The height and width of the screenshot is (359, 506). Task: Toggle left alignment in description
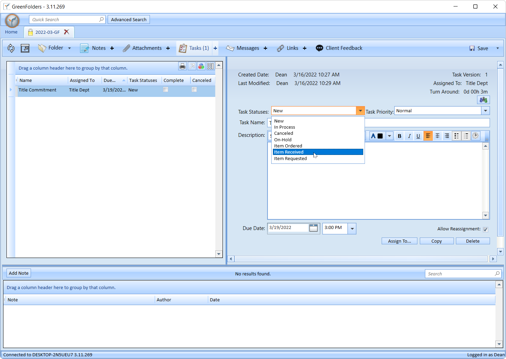[428, 136]
